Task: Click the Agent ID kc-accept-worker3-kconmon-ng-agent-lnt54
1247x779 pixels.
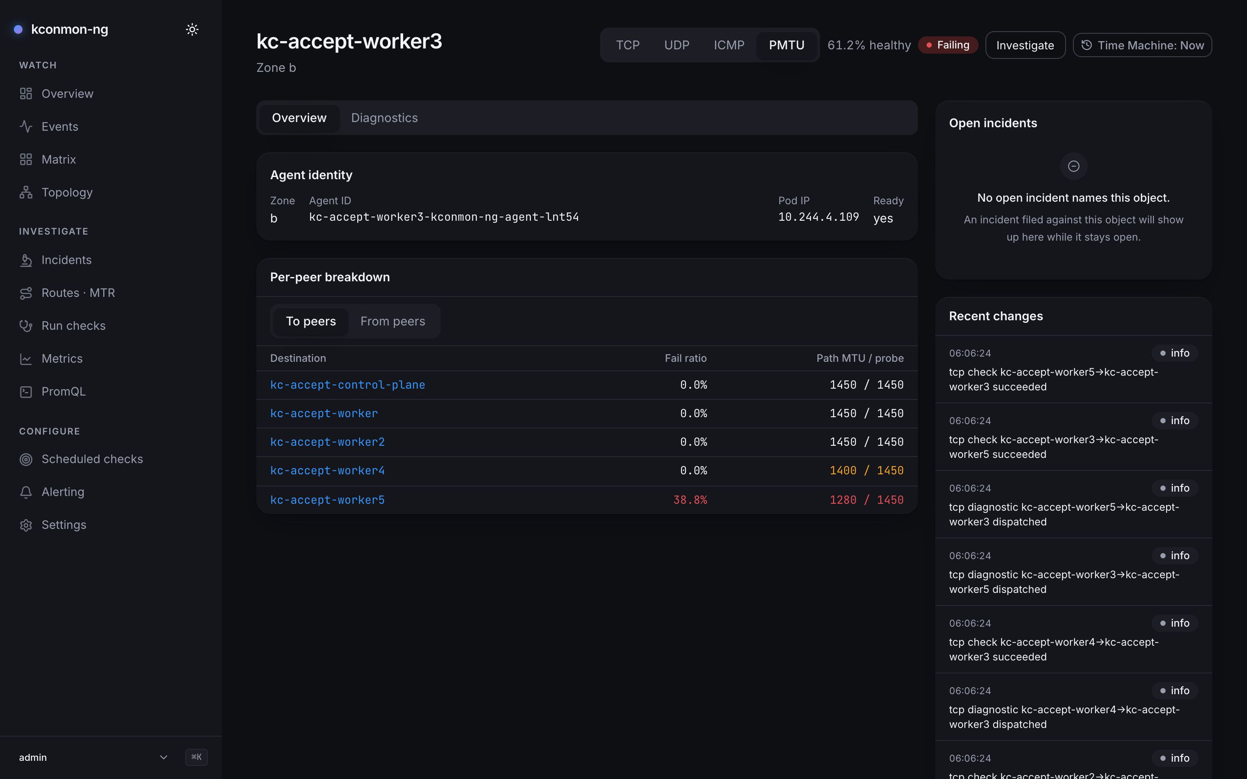Action: [444, 217]
